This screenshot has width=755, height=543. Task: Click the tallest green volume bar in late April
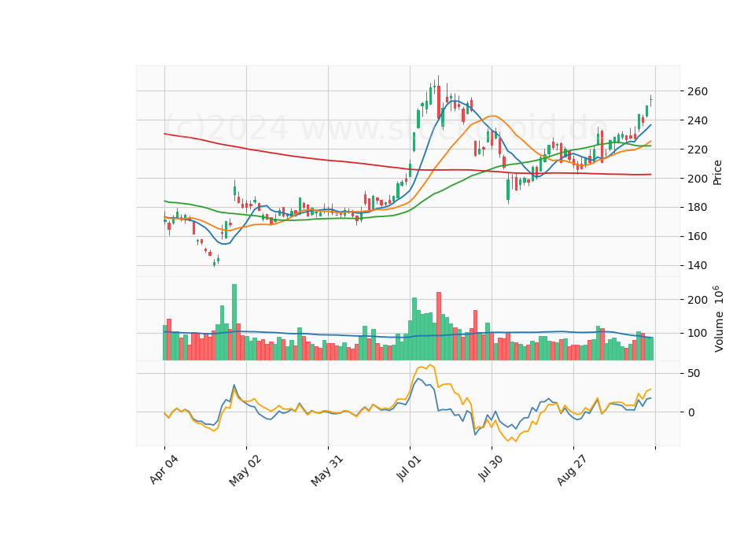tap(234, 322)
